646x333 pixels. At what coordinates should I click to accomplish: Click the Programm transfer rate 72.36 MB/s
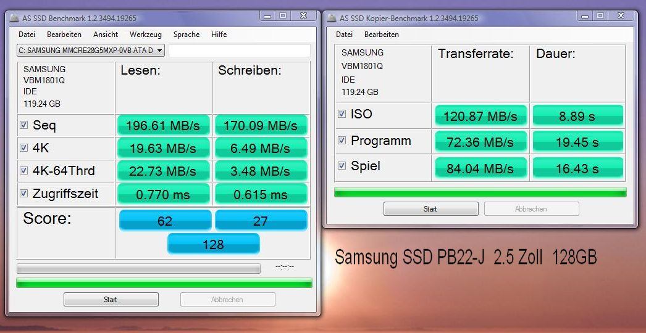(480, 142)
